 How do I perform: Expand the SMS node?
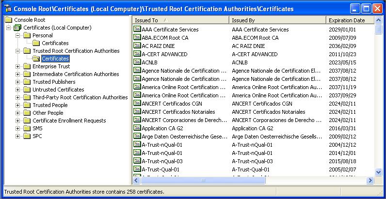click(x=17, y=128)
